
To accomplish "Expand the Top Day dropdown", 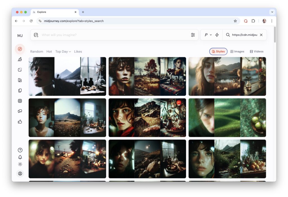I will coord(63,52).
